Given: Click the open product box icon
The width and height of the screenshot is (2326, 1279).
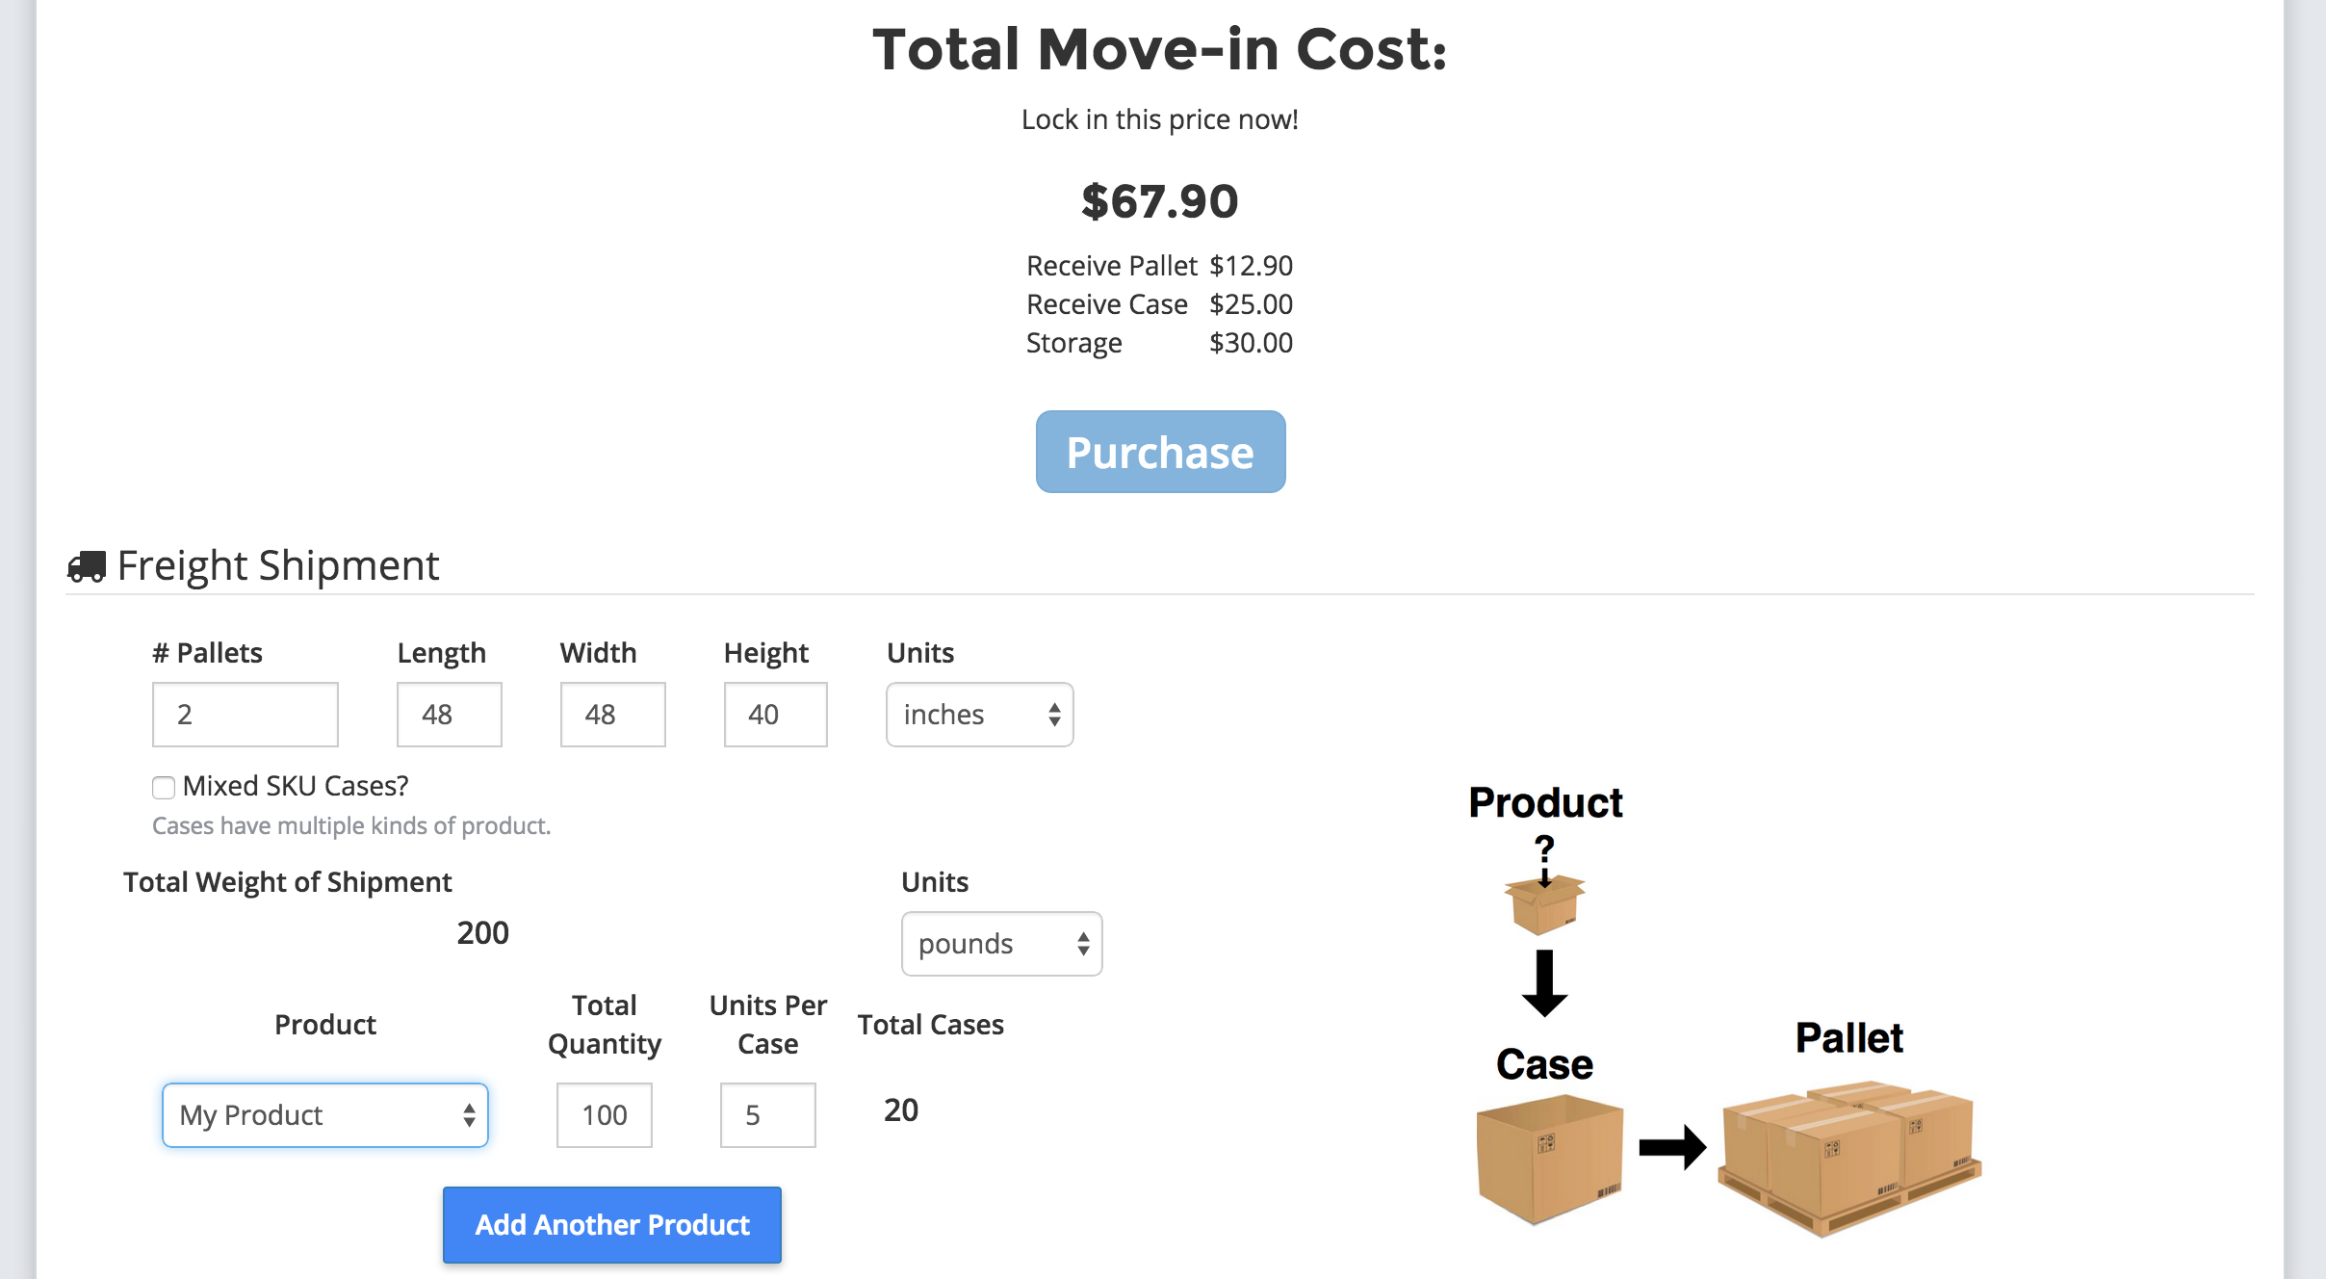Looking at the screenshot, I should [x=1544, y=903].
